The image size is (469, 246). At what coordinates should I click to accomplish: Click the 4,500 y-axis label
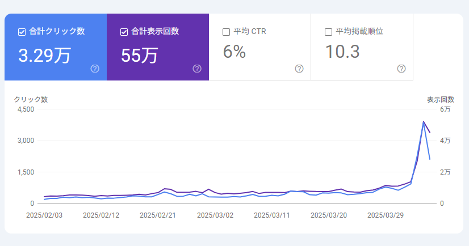pyautogui.click(x=26, y=109)
